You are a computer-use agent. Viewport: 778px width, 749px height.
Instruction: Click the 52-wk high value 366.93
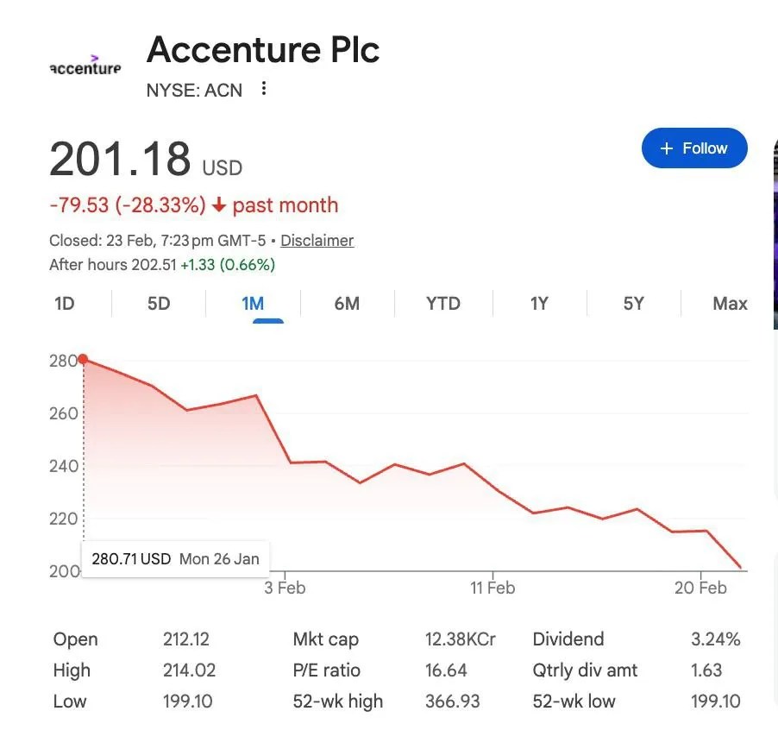pos(452,701)
